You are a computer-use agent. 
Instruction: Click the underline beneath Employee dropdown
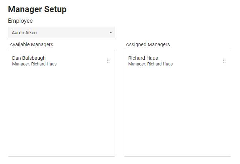[x=61, y=38]
